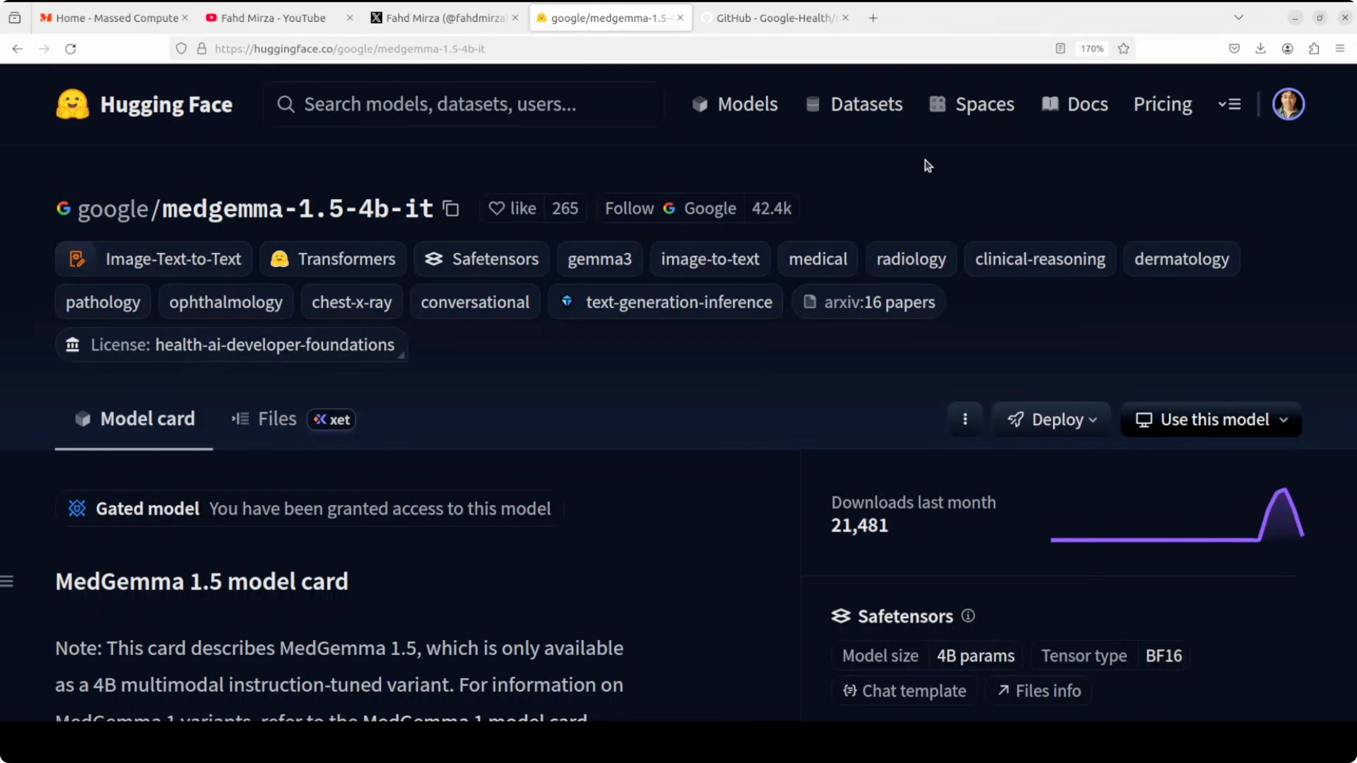Open the Files info link
This screenshot has width=1357, height=763.
tap(1040, 690)
